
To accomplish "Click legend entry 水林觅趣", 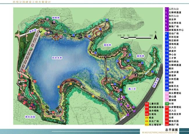I will point(172,79).
